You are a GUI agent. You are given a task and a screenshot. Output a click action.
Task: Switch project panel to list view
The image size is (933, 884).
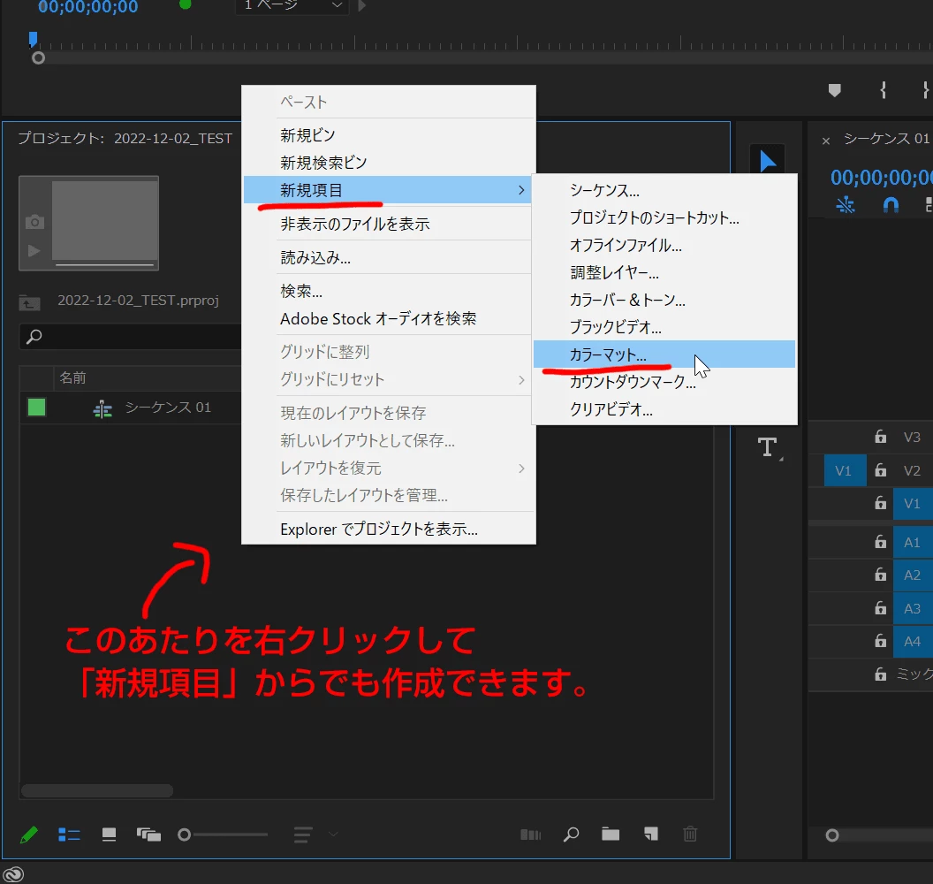point(69,834)
